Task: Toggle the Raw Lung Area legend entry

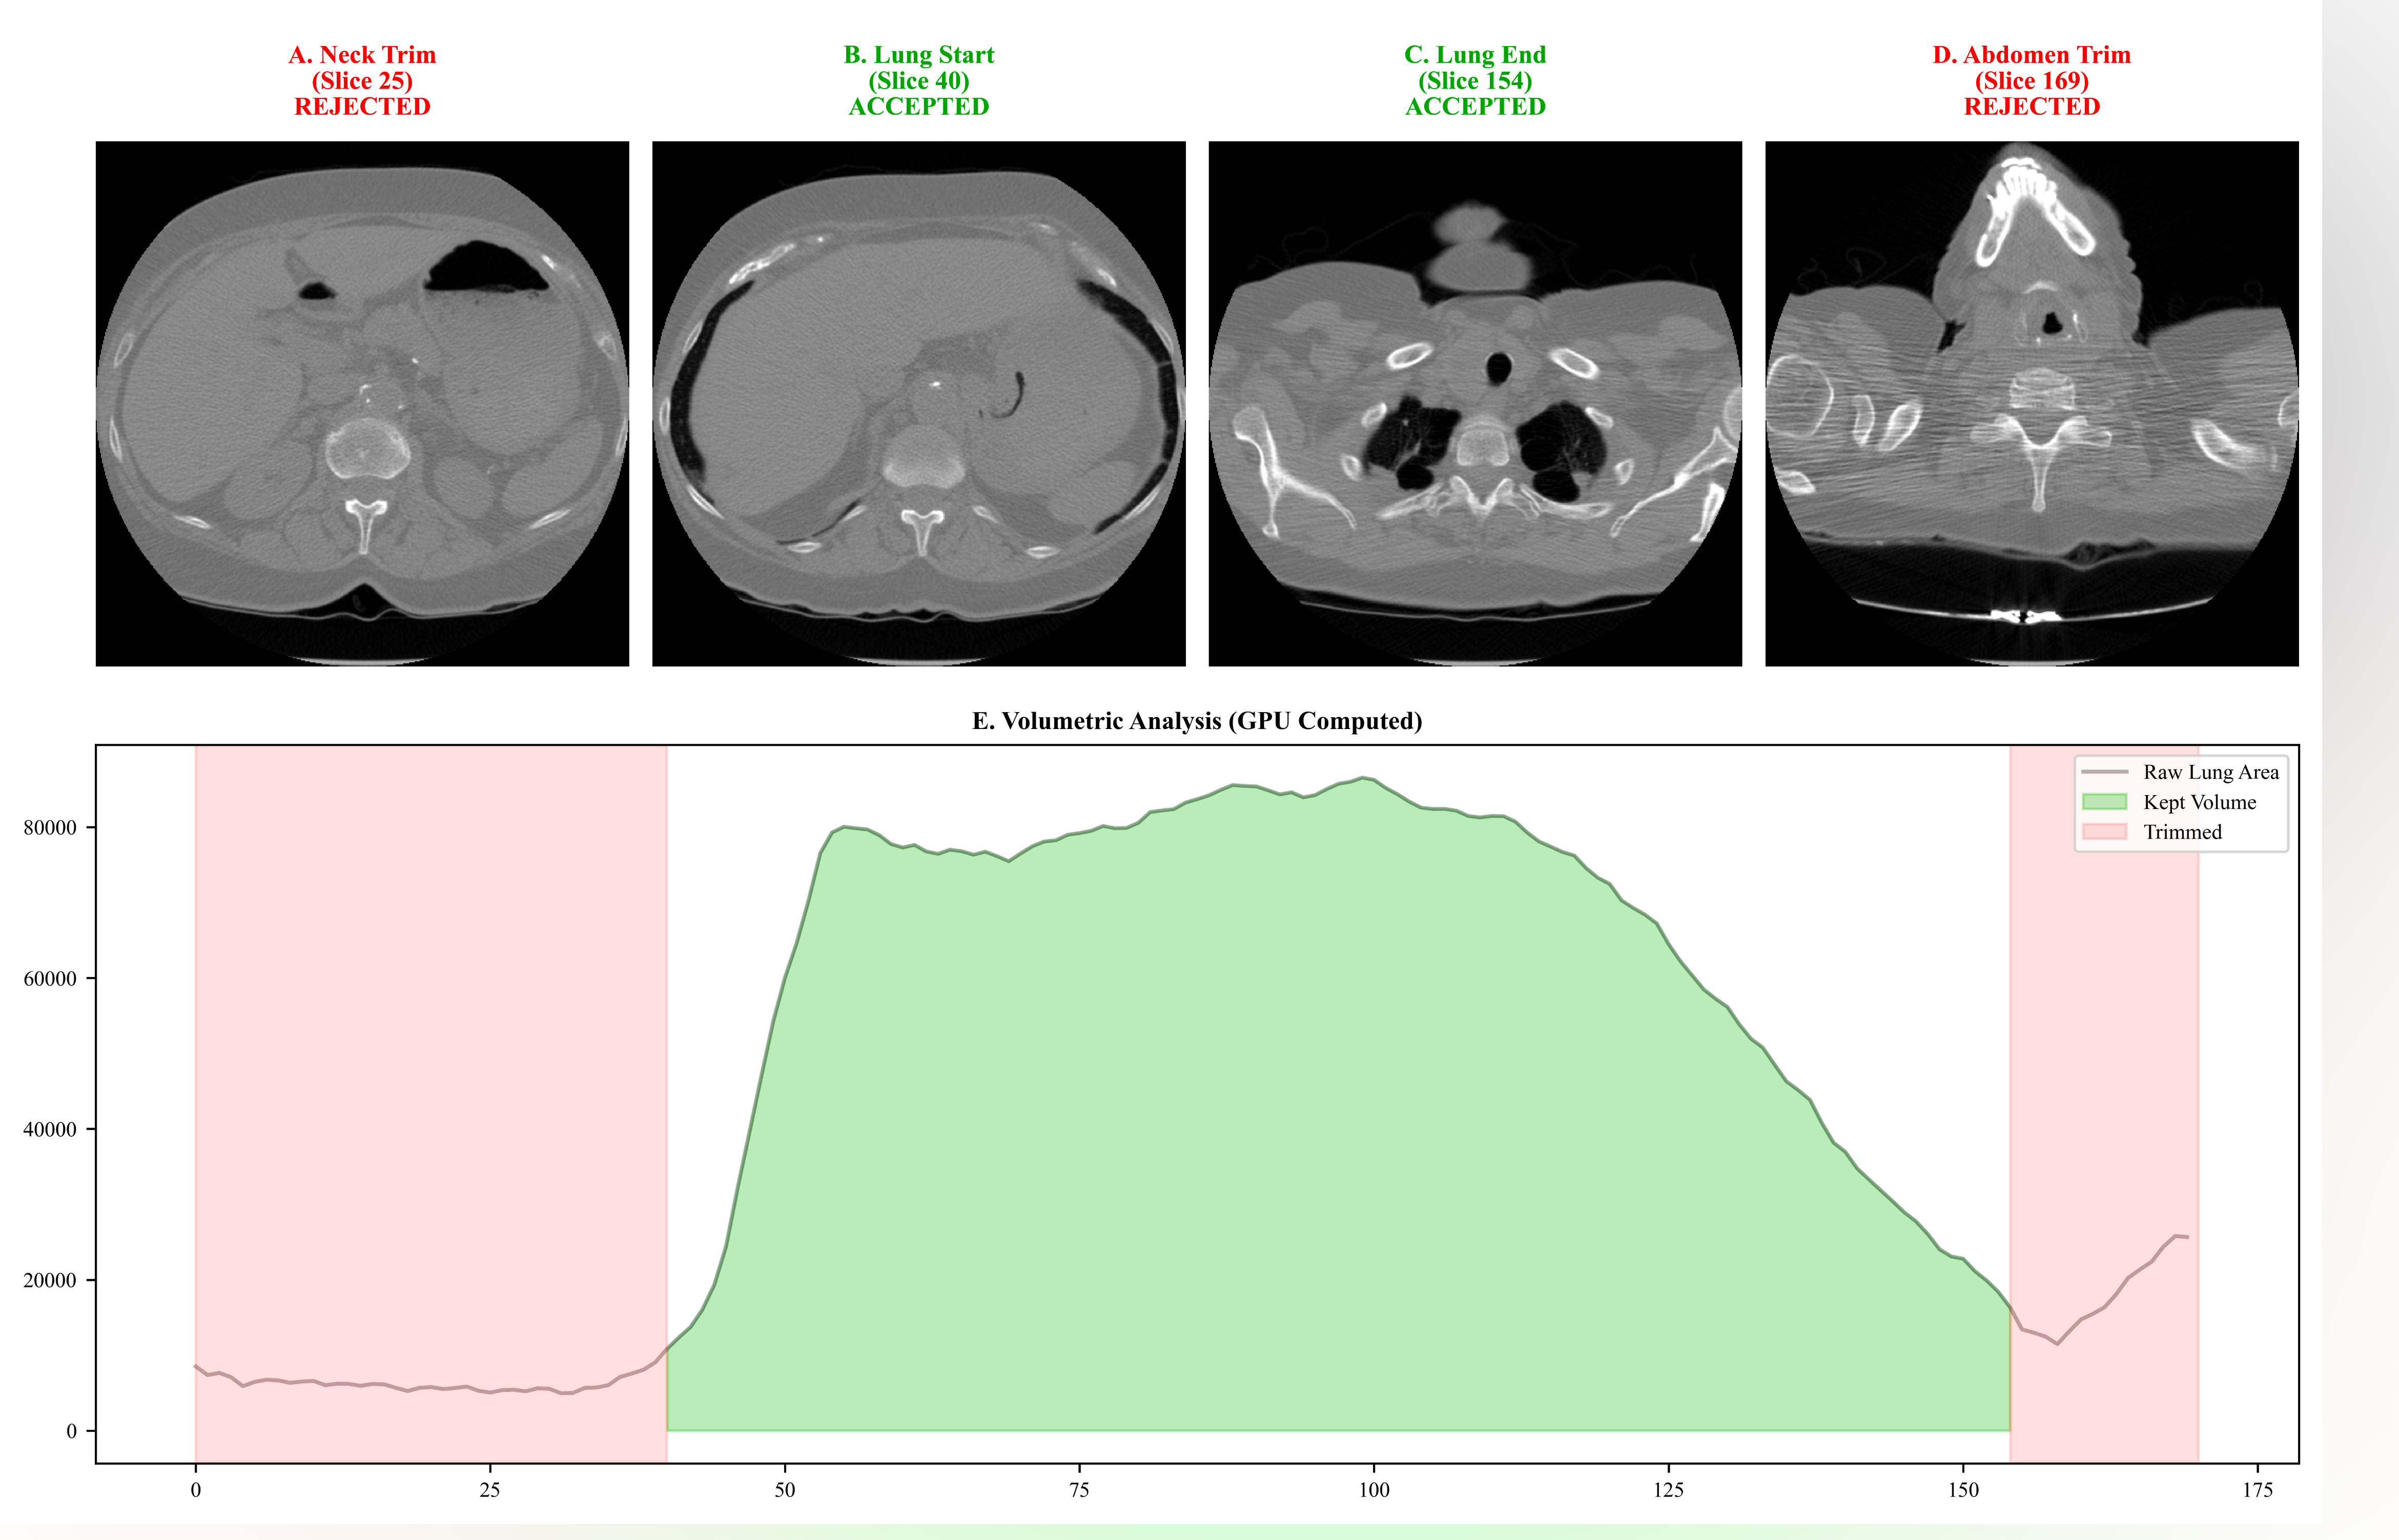Action: (x=2201, y=772)
